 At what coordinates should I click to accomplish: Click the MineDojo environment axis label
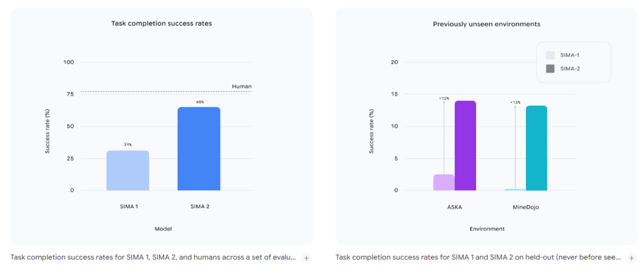(526, 206)
